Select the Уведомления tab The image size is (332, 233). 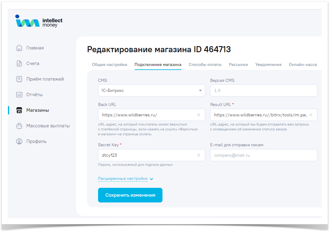268,65
